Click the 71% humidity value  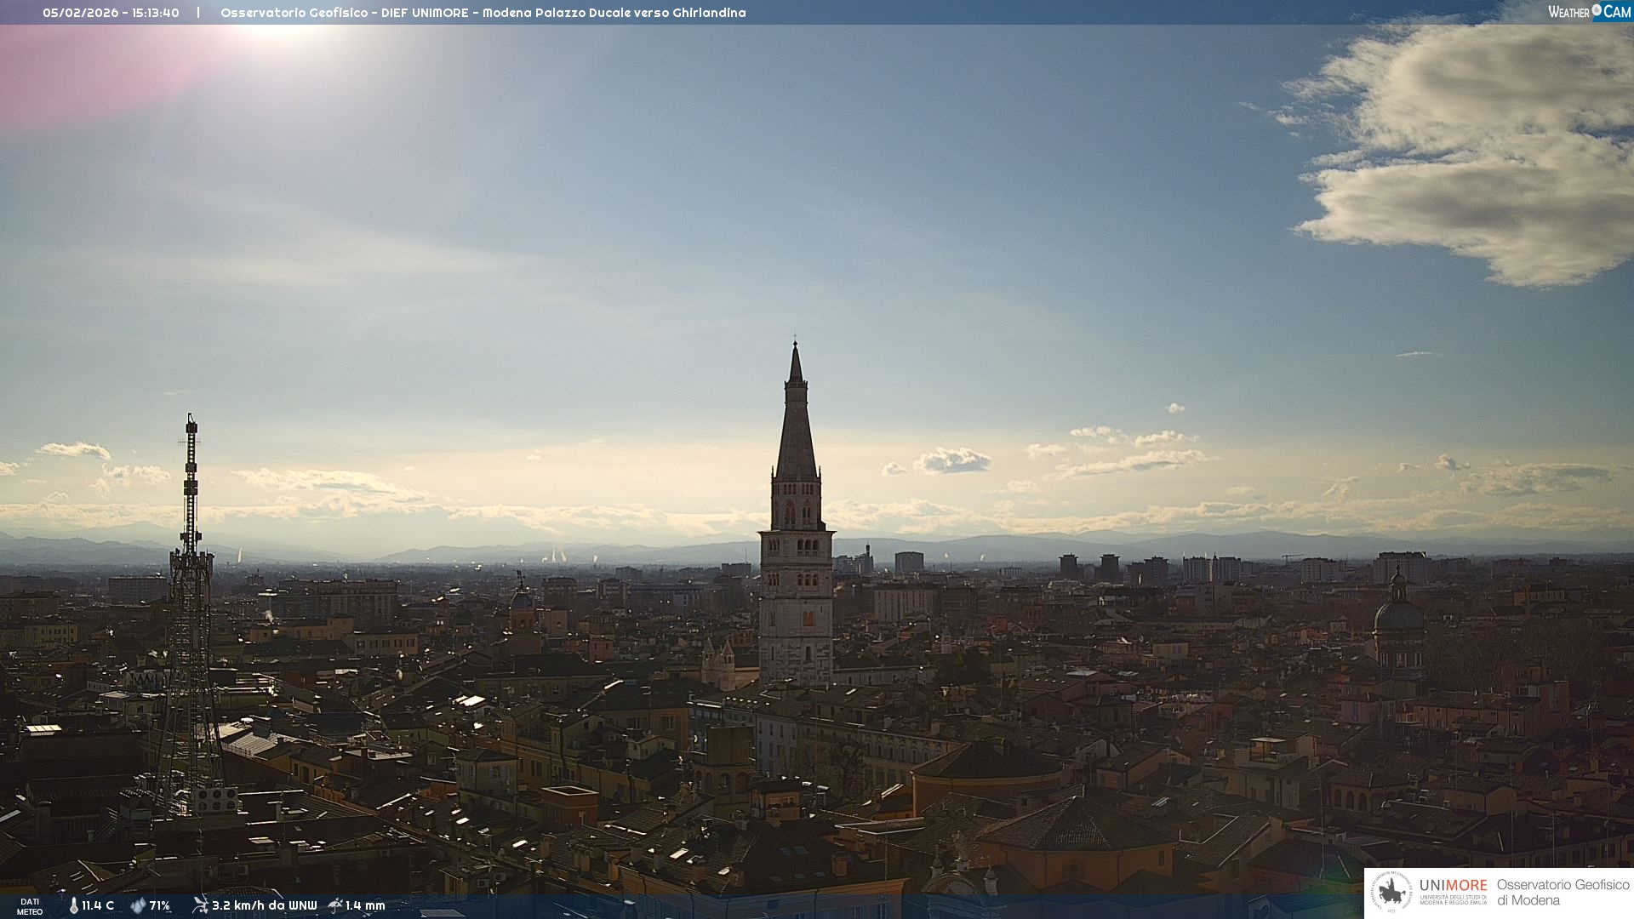[x=160, y=905]
